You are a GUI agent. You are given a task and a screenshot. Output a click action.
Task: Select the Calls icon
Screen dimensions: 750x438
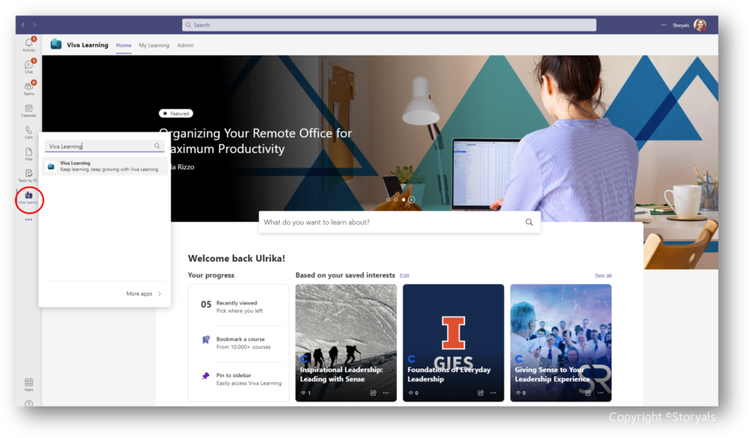tap(28, 133)
